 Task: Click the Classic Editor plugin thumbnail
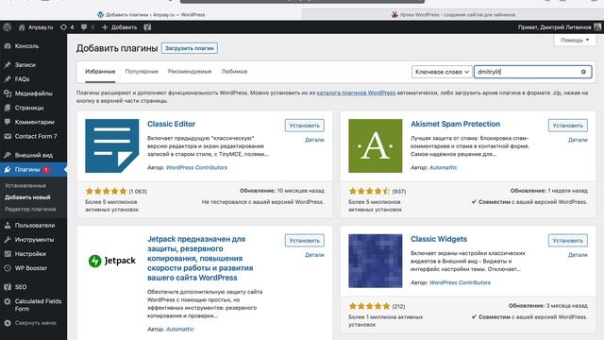[x=111, y=145]
